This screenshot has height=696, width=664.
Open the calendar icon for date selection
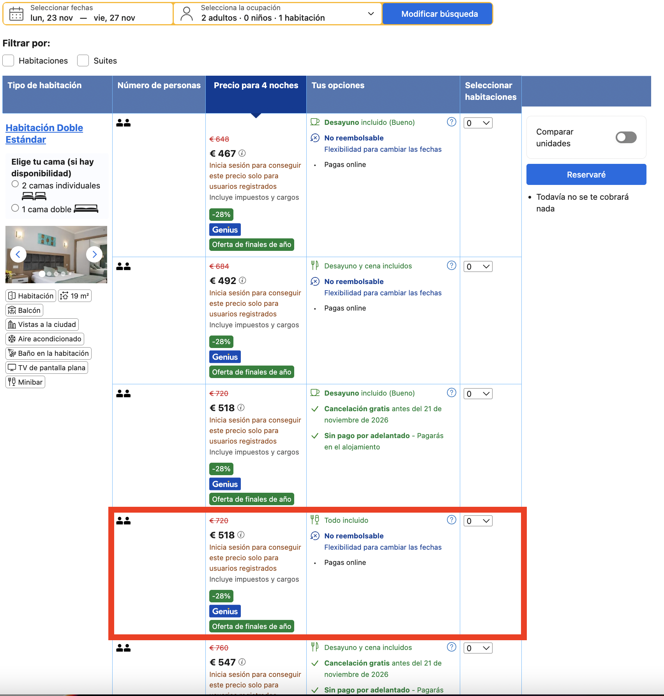[x=16, y=14]
